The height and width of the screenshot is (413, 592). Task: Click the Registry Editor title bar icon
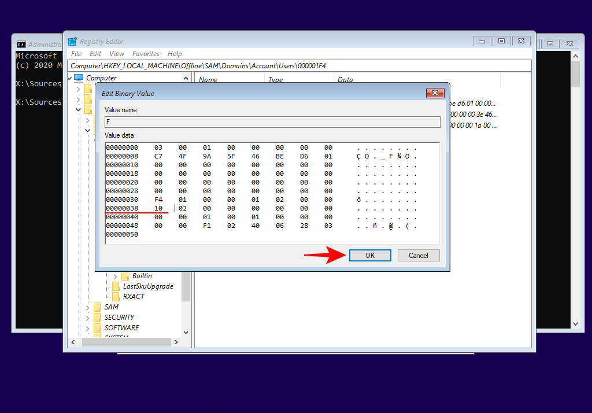pyautogui.click(x=72, y=42)
